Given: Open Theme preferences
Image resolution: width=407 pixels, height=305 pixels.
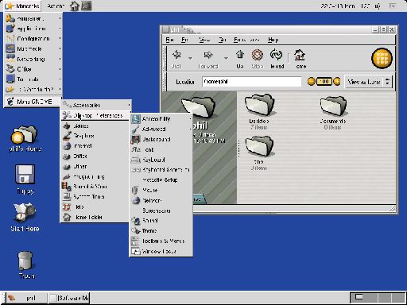Looking at the screenshot, I should coord(161,231).
